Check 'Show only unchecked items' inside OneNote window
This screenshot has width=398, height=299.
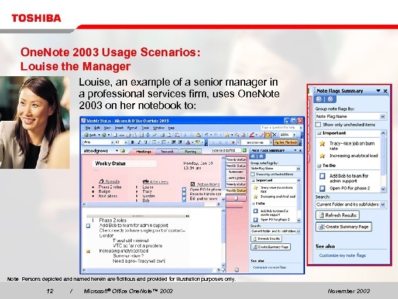click(x=253, y=175)
